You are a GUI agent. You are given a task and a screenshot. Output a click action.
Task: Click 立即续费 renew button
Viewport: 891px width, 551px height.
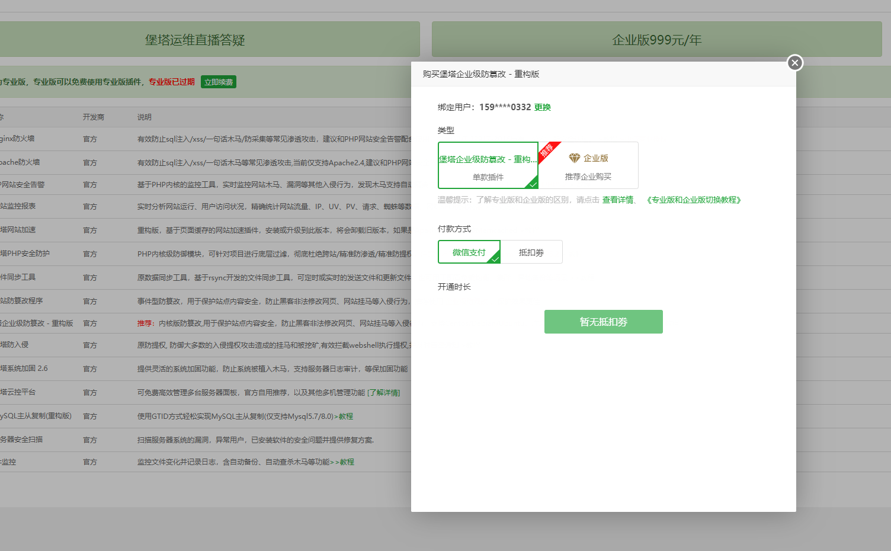(219, 82)
